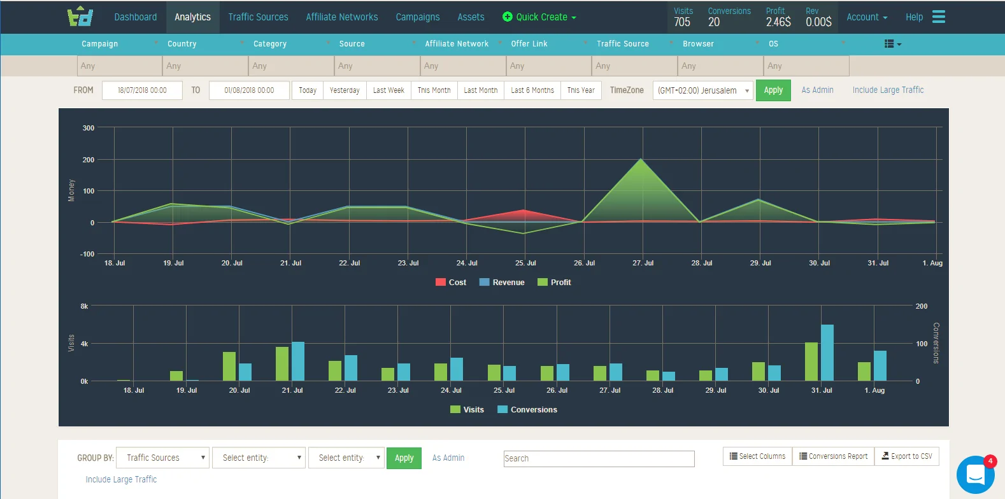The image size is (1005, 499).
Task: Open the TimeZone Jerusalem dropdown
Action: tap(702, 90)
